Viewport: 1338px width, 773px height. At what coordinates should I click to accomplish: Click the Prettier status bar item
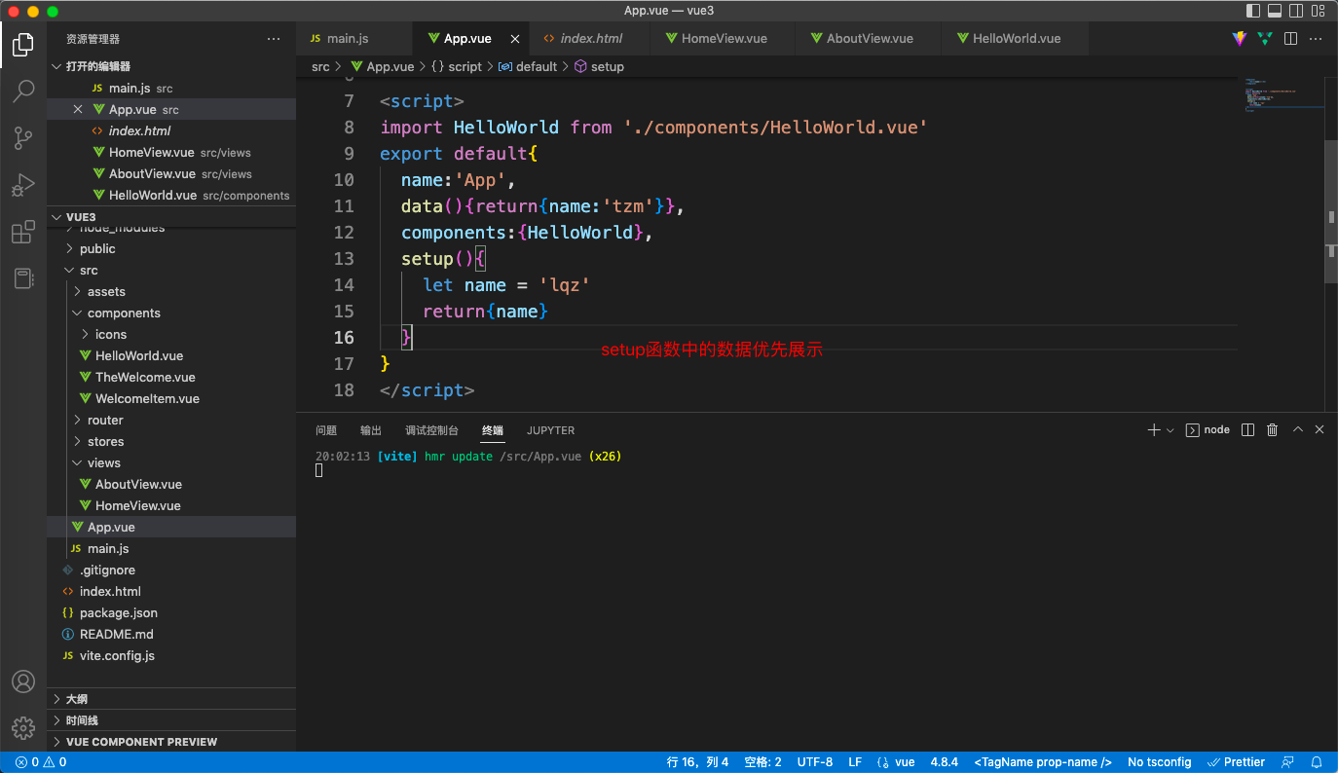1237,762
